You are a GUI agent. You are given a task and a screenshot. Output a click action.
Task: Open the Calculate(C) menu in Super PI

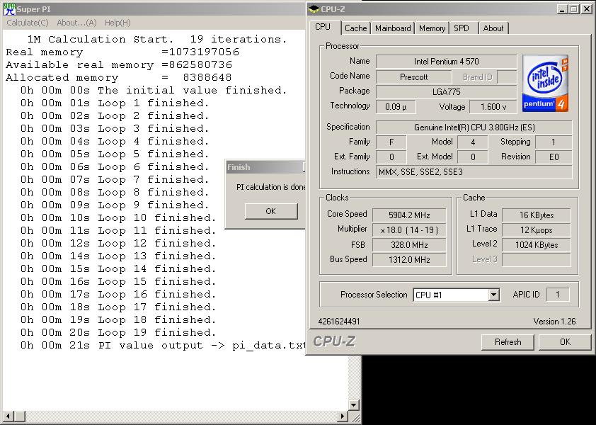tap(28, 23)
